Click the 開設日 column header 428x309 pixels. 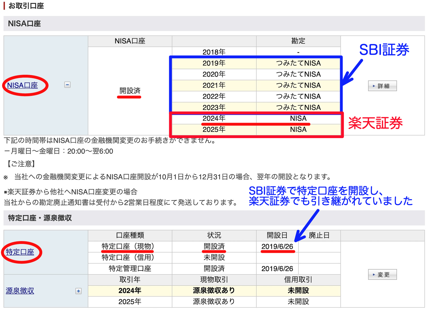pyautogui.click(x=277, y=235)
